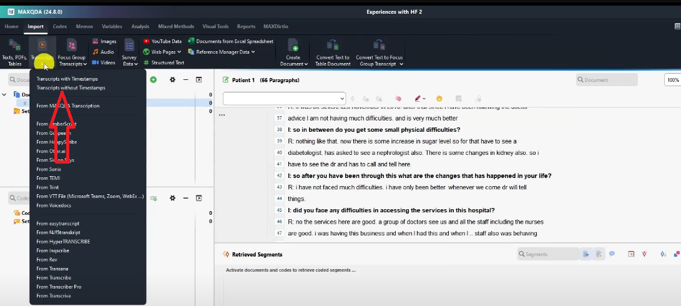Switch to the Variables tab
681x306 pixels.
click(112, 26)
